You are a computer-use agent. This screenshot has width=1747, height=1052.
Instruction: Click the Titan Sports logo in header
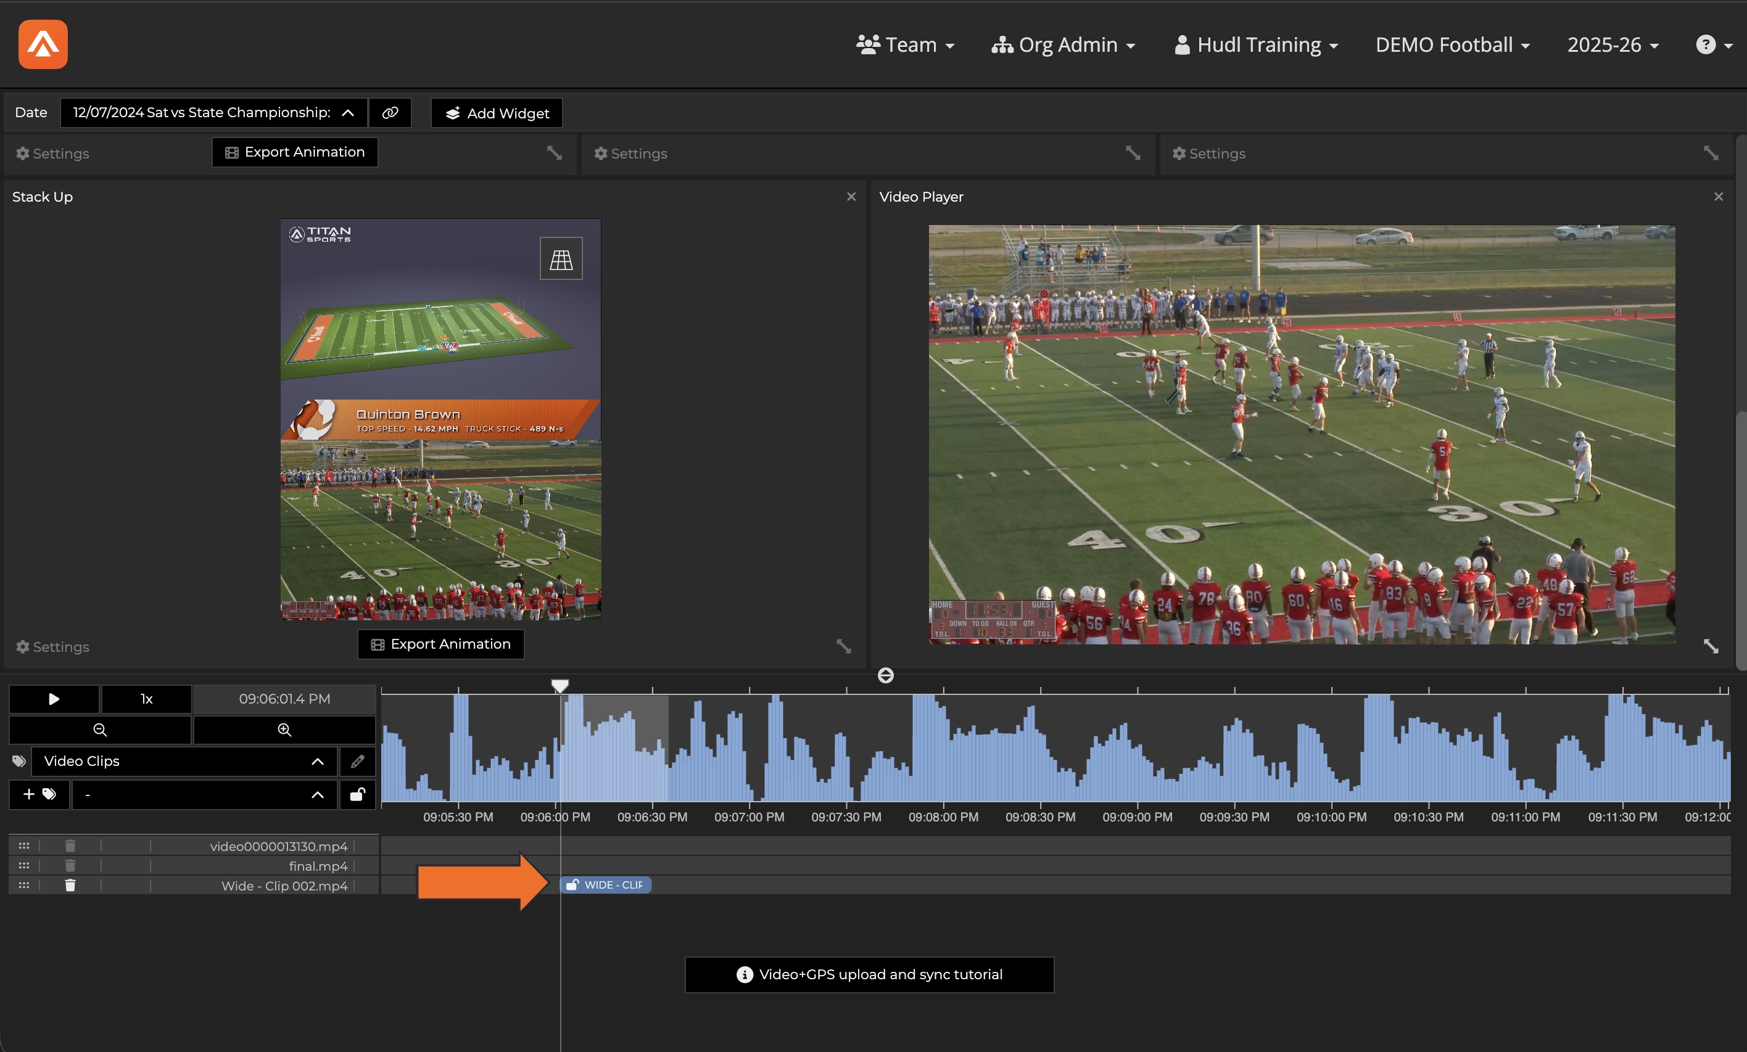43,44
